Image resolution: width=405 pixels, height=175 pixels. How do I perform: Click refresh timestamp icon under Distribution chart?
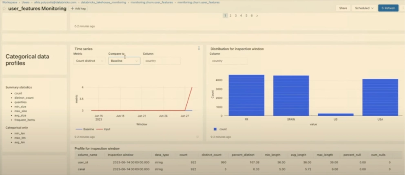pos(212,137)
